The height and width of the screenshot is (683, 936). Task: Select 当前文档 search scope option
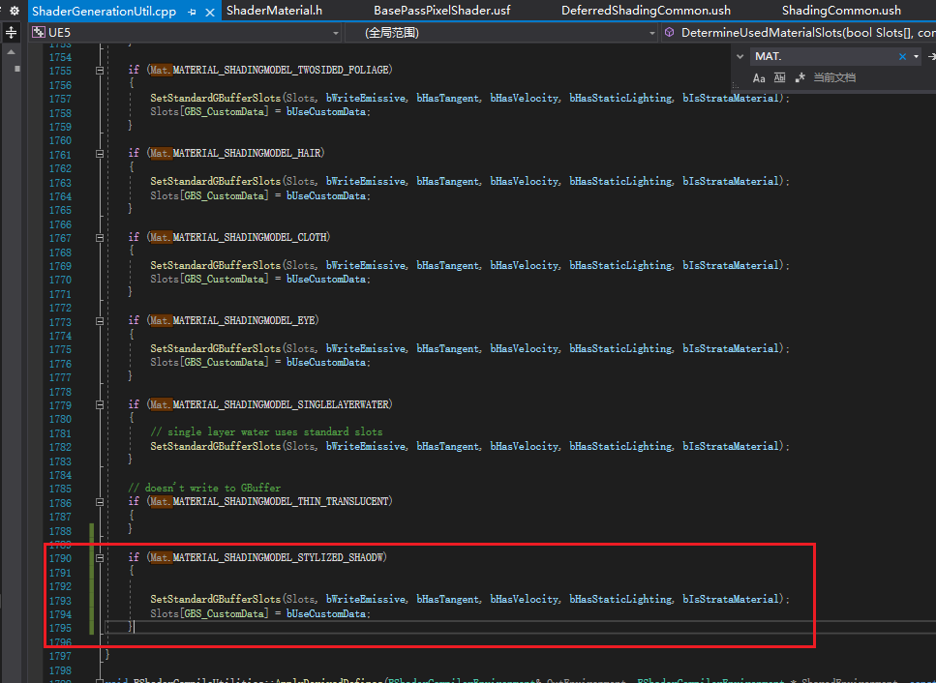tap(835, 77)
